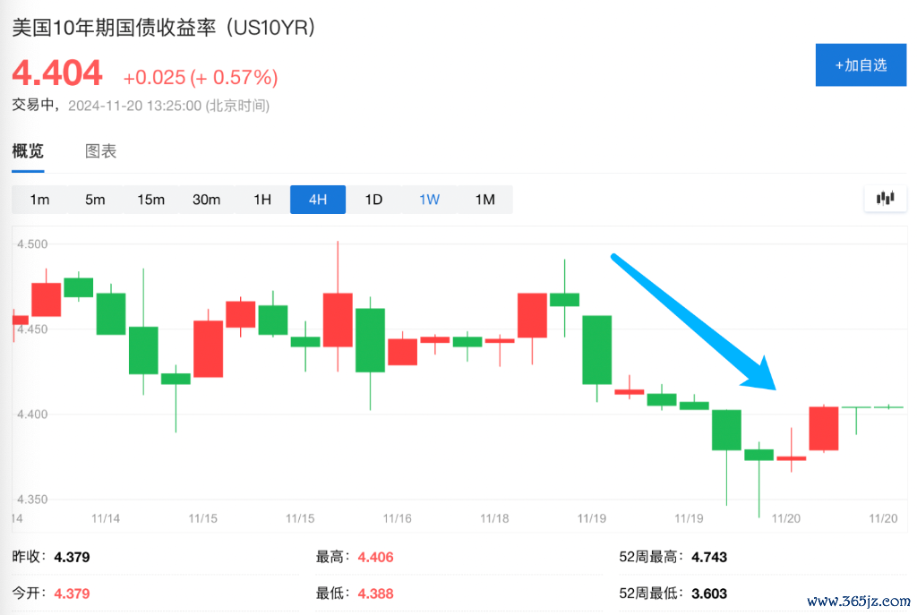Select the 30m timeframe
Image resolution: width=917 pixels, height=615 pixels.
tap(207, 200)
